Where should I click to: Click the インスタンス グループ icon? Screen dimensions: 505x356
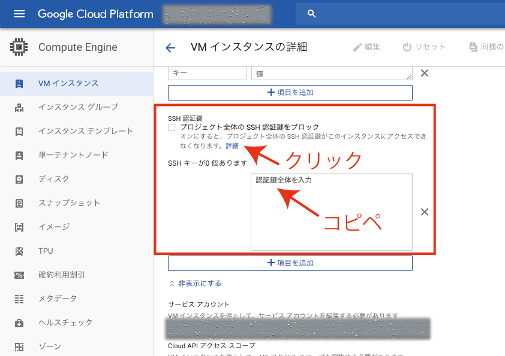tap(19, 108)
